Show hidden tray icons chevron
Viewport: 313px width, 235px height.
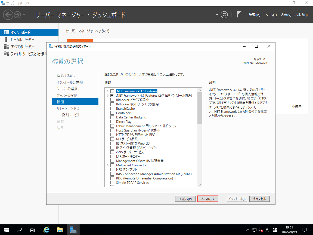[247, 230]
